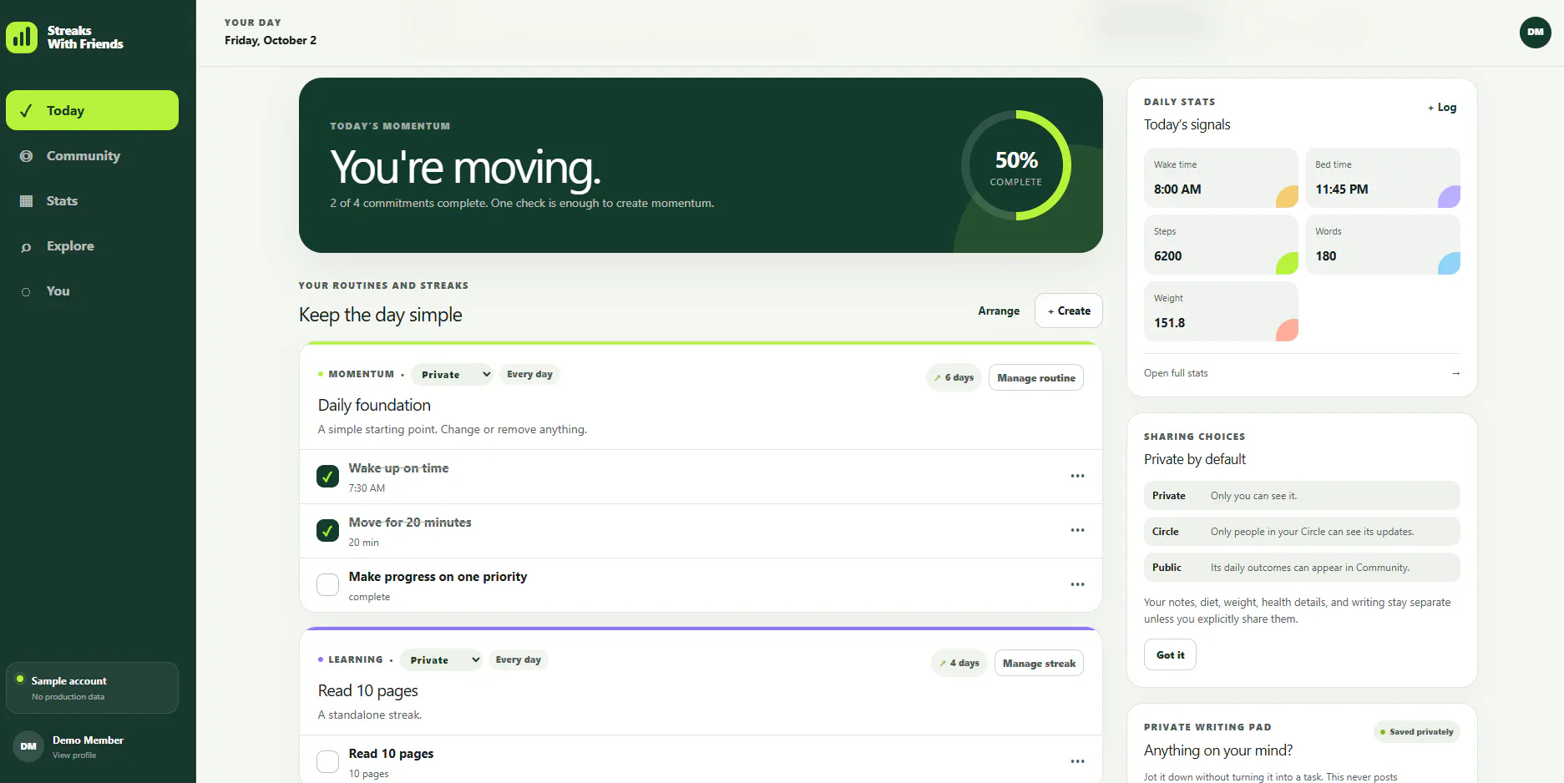The image size is (1564, 783).
Task: Open the Bed time 11:45 PM stat card
Action: point(1383,178)
